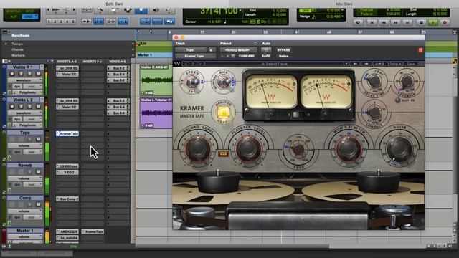This screenshot has width=459, height=258.
Task: Select the Pencil tool
Action: (x=169, y=11)
